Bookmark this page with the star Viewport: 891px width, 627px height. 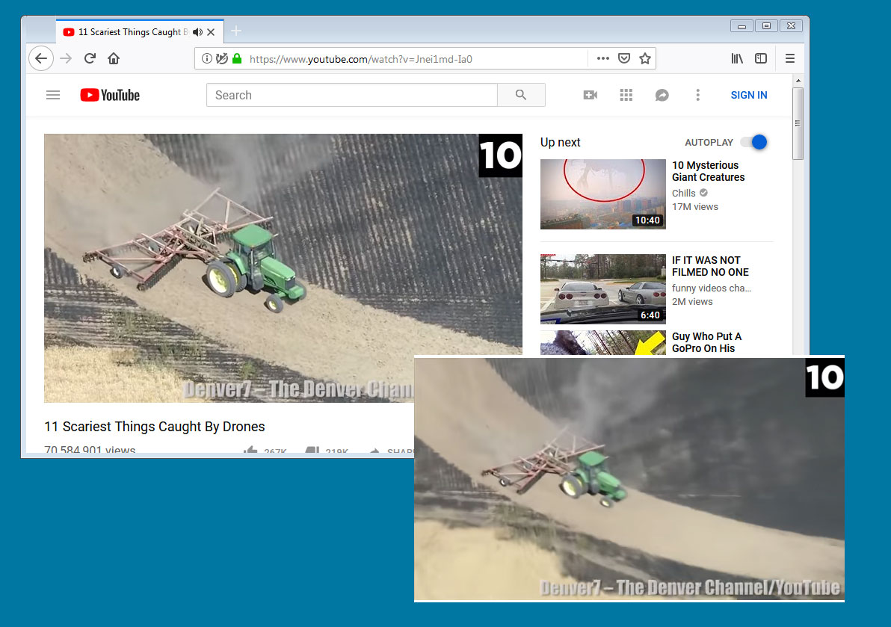pos(645,58)
